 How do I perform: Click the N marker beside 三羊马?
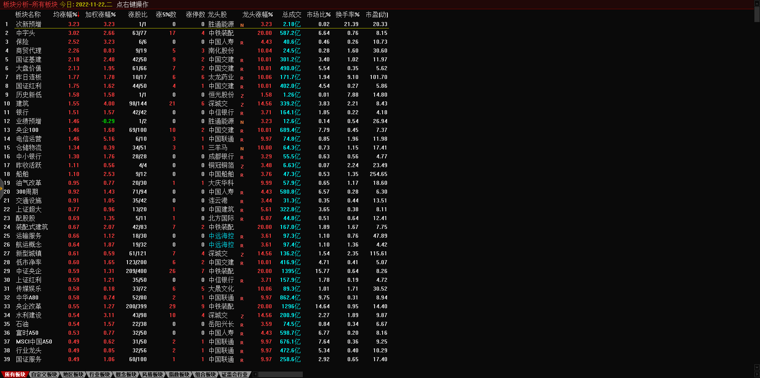[242, 149]
